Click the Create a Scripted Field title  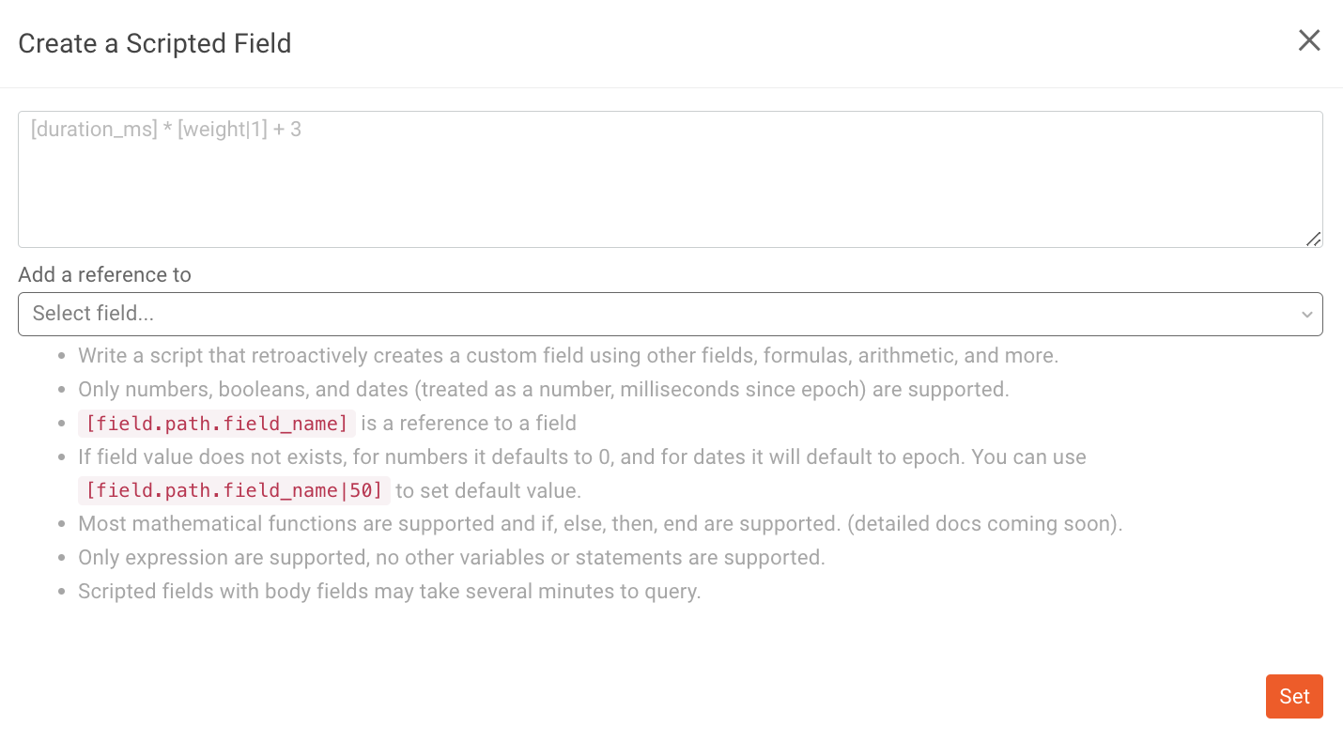click(x=154, y=43)
